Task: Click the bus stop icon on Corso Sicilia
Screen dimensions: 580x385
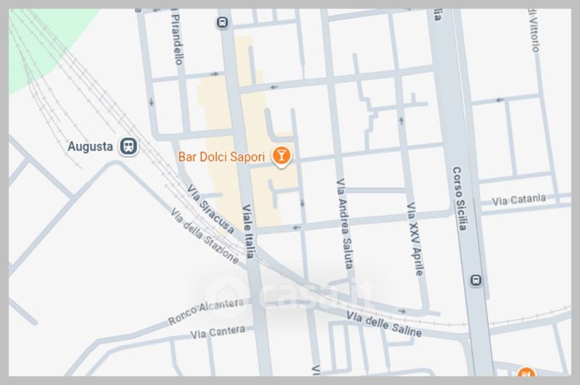Action: (476, 280)
